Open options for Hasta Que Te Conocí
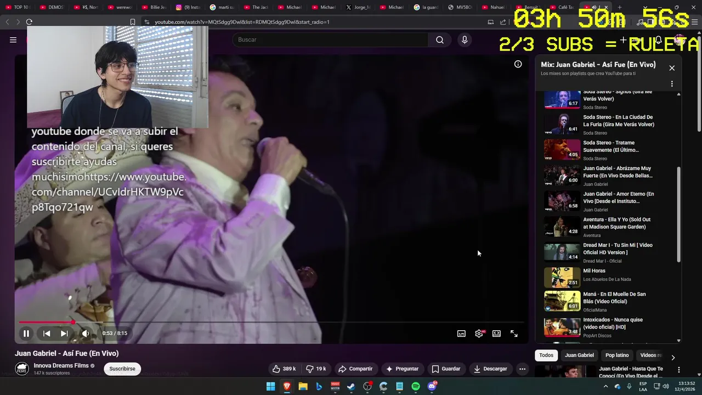This screenshot has height=395, width=702. [x=678, y=370]
